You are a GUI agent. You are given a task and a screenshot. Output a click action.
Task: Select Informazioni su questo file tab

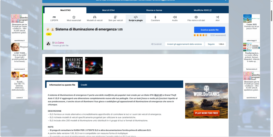(62, 85)
